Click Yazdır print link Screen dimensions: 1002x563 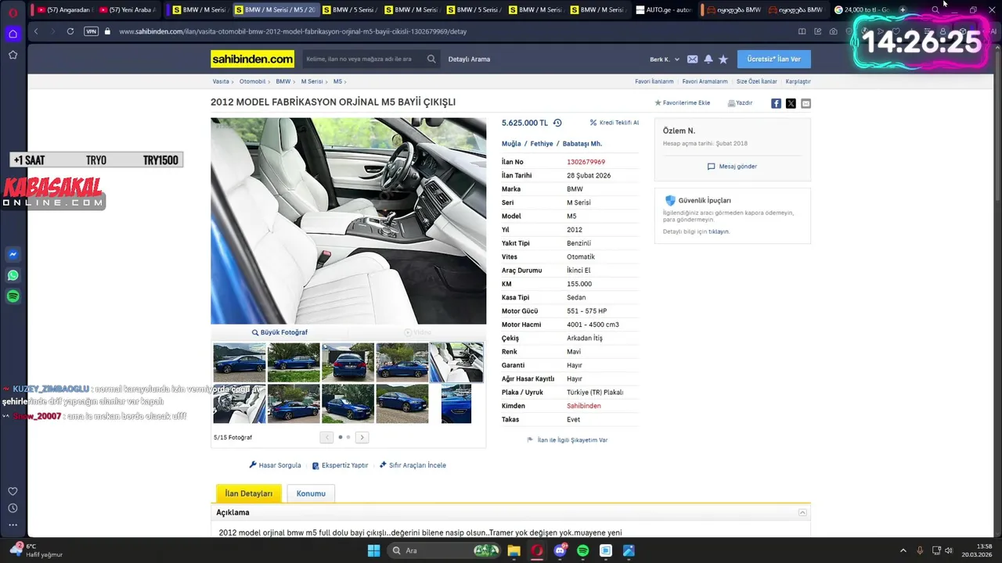pyautogui.click(x=740, y=103)
